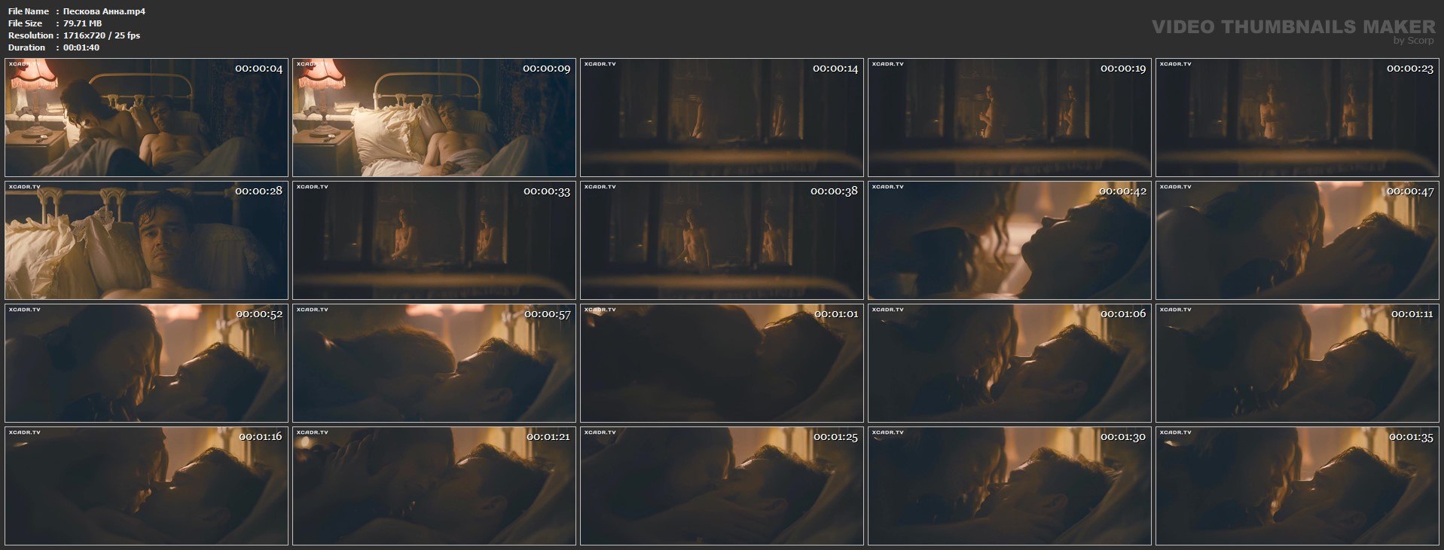This screenshot has width=1444, height=550.
Task: Click the 00:00:52 frame
Action: click(146, 363)
